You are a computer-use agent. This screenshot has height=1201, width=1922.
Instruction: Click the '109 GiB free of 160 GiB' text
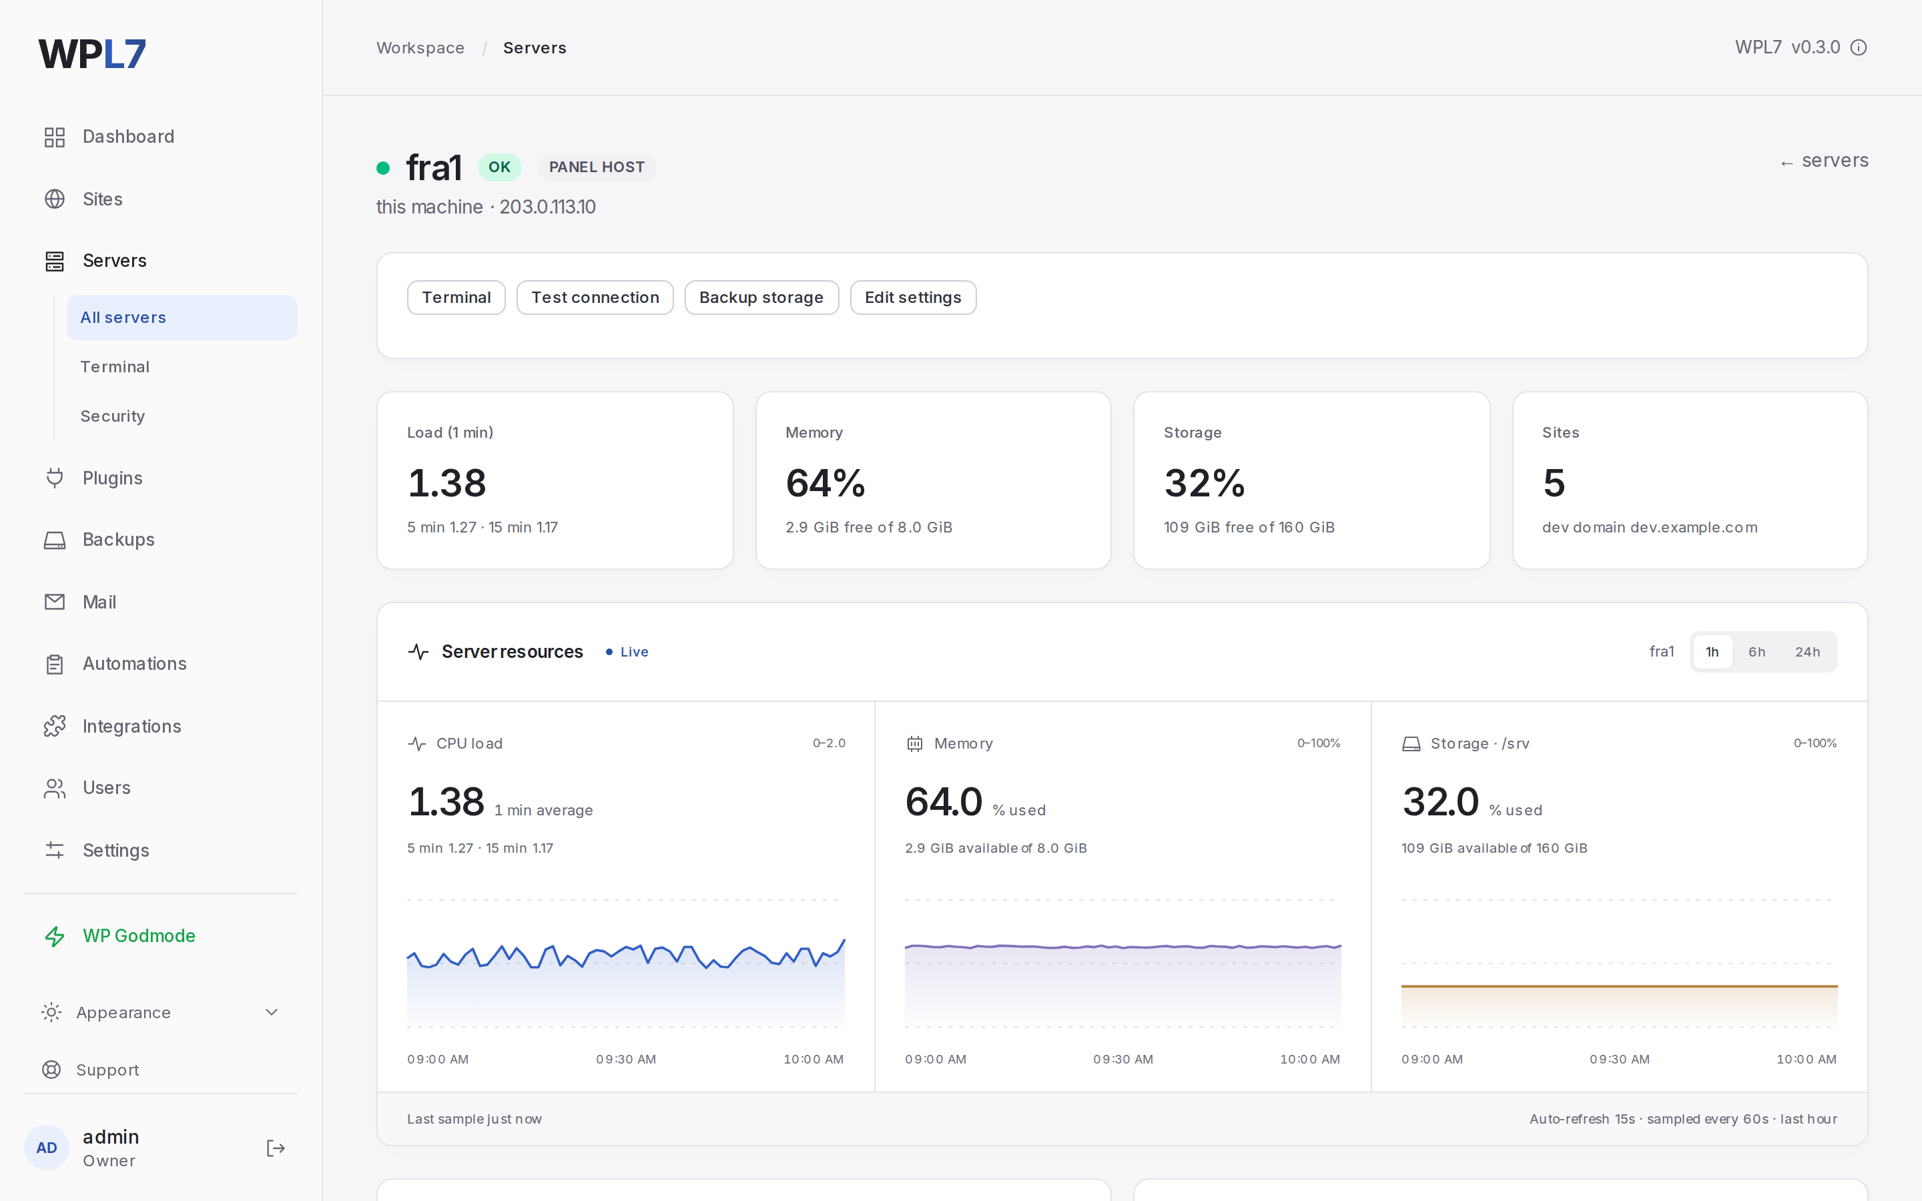coord(1249,527)
